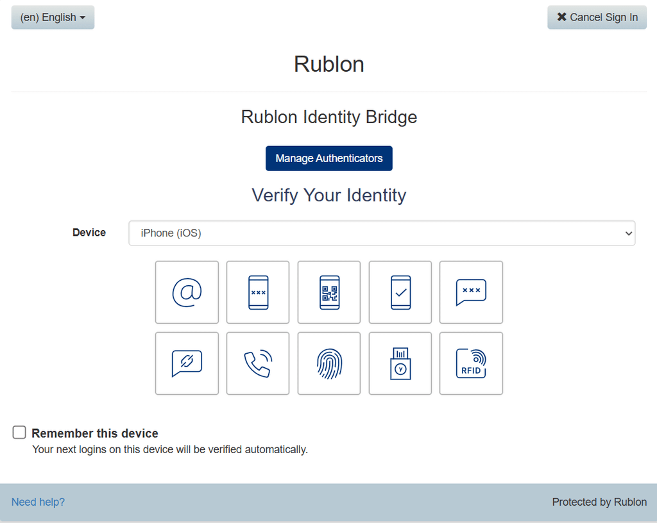Open the Need help? link

(x=38, y=502)
